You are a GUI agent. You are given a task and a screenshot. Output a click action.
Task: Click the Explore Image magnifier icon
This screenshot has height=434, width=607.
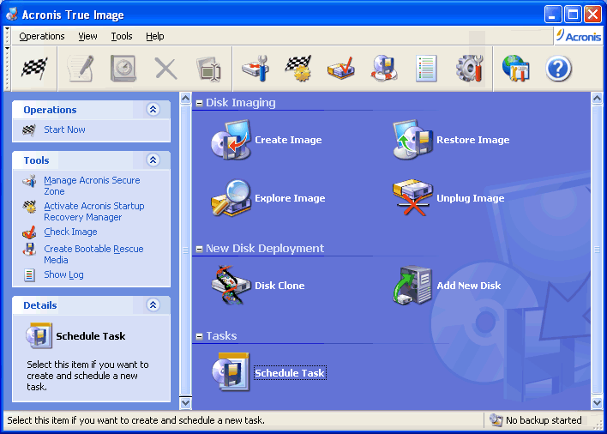[x=231, y=198]
